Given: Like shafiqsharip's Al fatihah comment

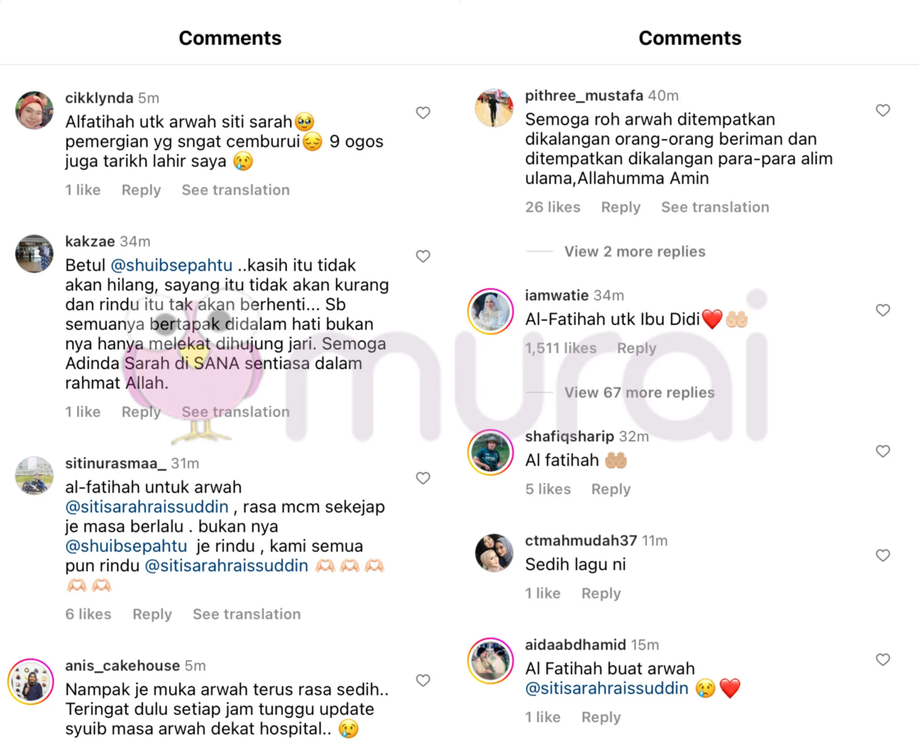Looking at the screenshot, I should (883, 451).
